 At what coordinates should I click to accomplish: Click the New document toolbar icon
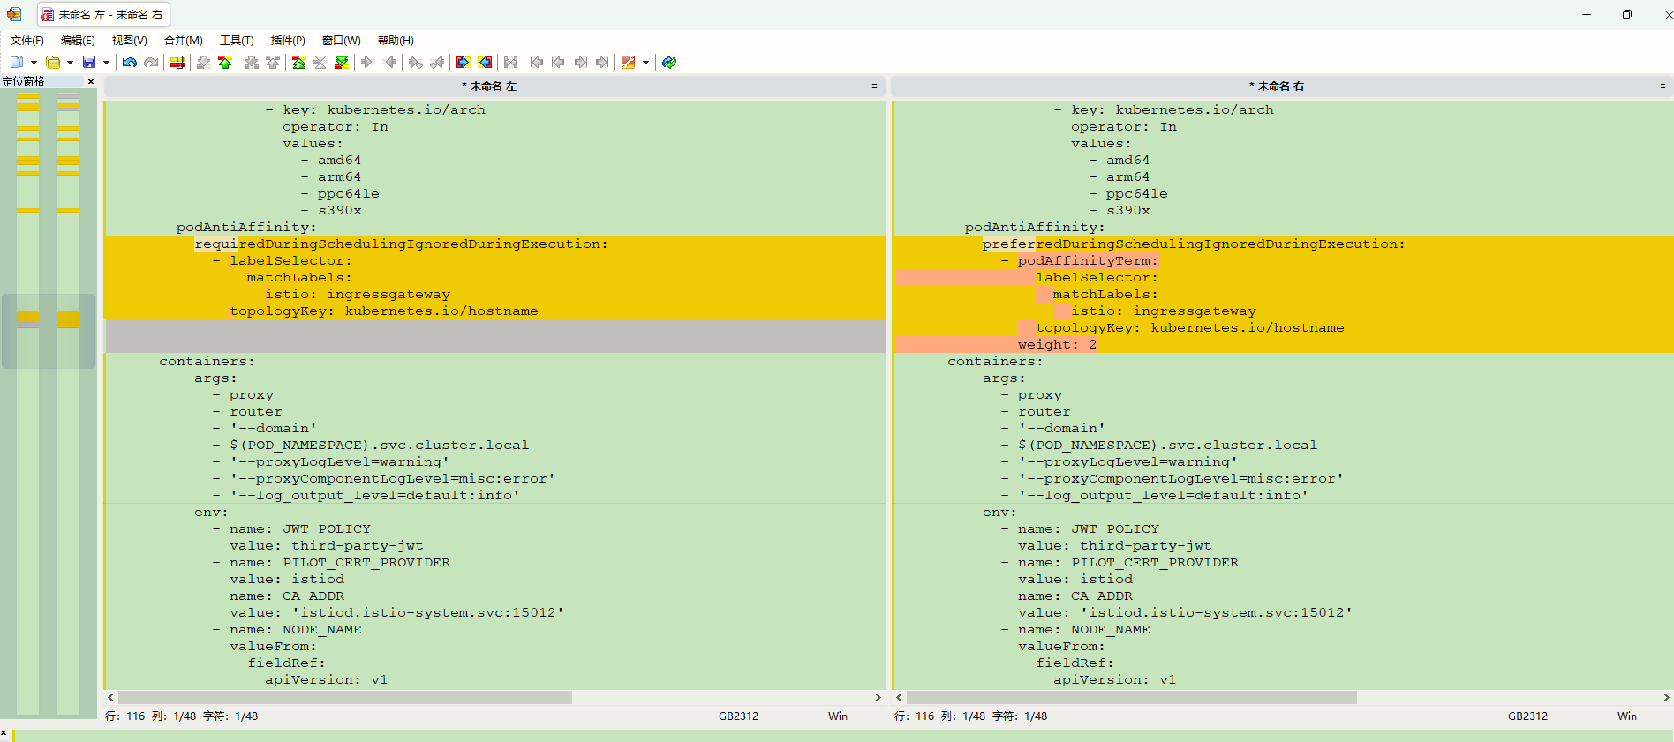17,62
